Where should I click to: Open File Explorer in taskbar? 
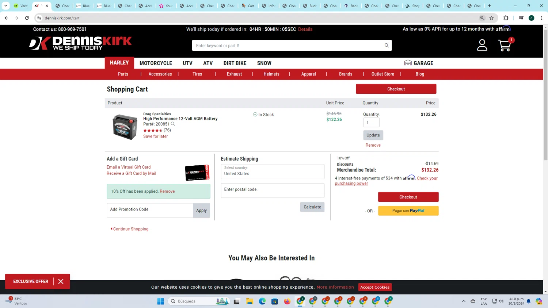250,301
